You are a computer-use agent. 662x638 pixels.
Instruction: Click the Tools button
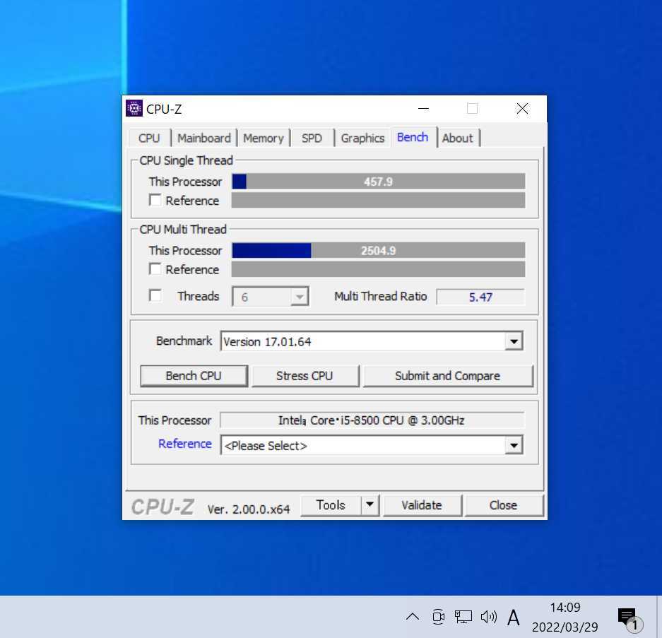click(x=331, y=505)
